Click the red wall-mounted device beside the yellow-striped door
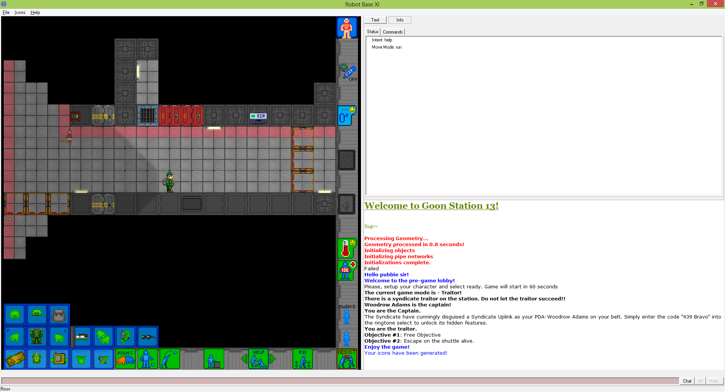 click(76, 116)
